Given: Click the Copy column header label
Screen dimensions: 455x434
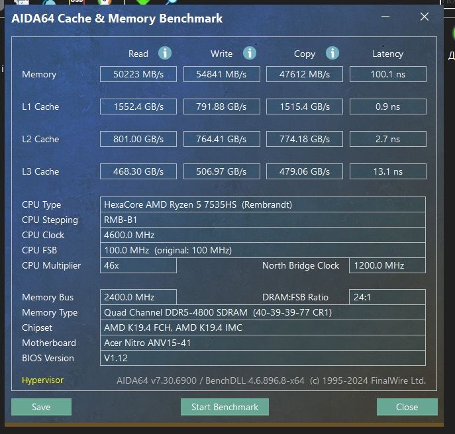Looking at the screenshot, I should 305,54.
